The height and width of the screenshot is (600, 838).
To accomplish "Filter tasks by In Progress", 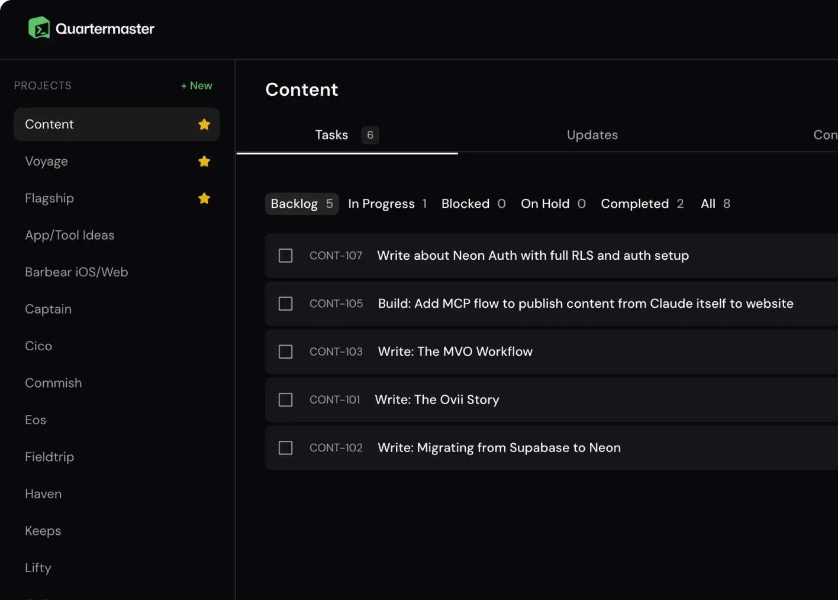I will (x=387, y=204).
